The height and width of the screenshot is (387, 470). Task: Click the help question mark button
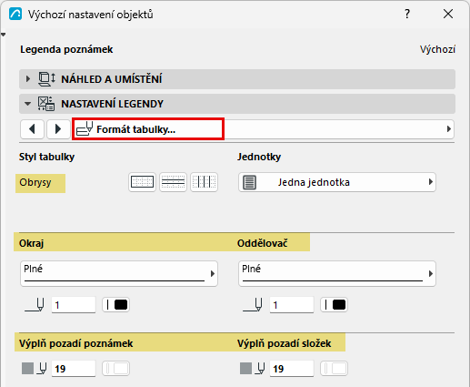[x=407, y=14]
